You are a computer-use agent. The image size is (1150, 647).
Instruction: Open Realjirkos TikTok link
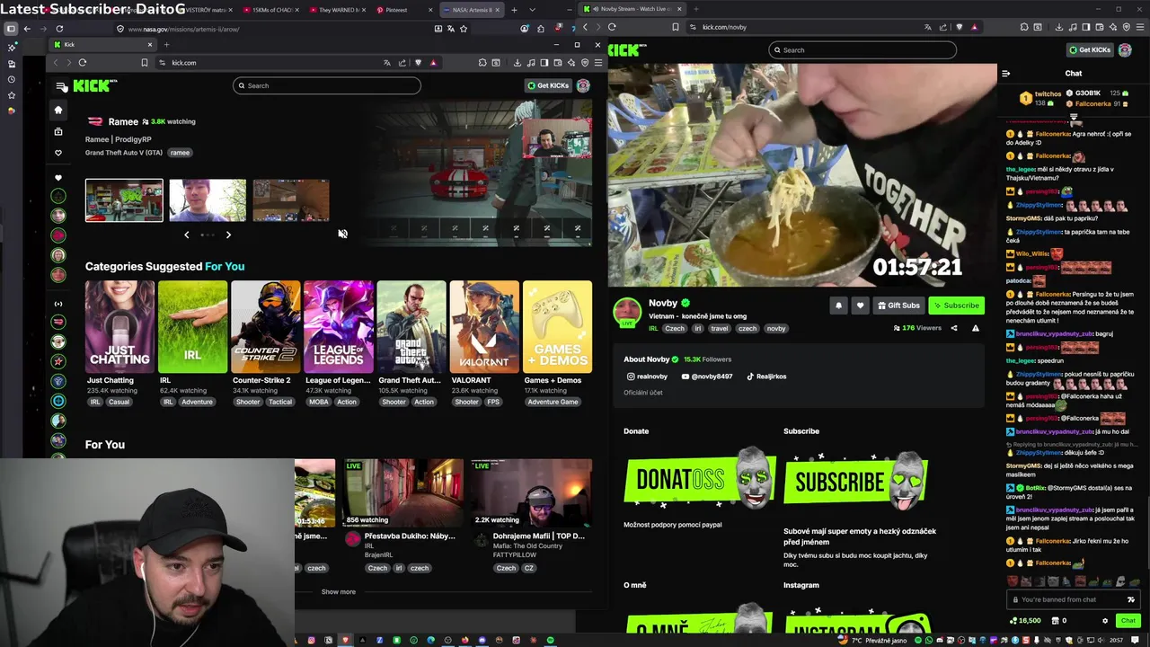(x=766, y=377)
